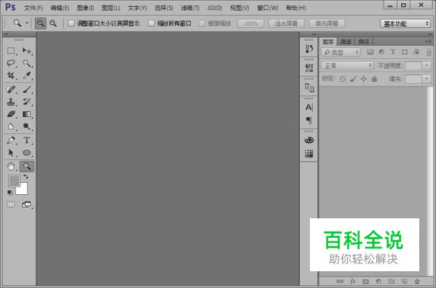
Task: Enable Zoom Out mode in options bar
Action: (53, 23)
